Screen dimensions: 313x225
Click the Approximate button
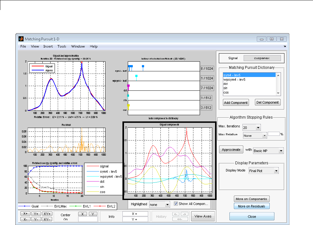coord(231,150)
